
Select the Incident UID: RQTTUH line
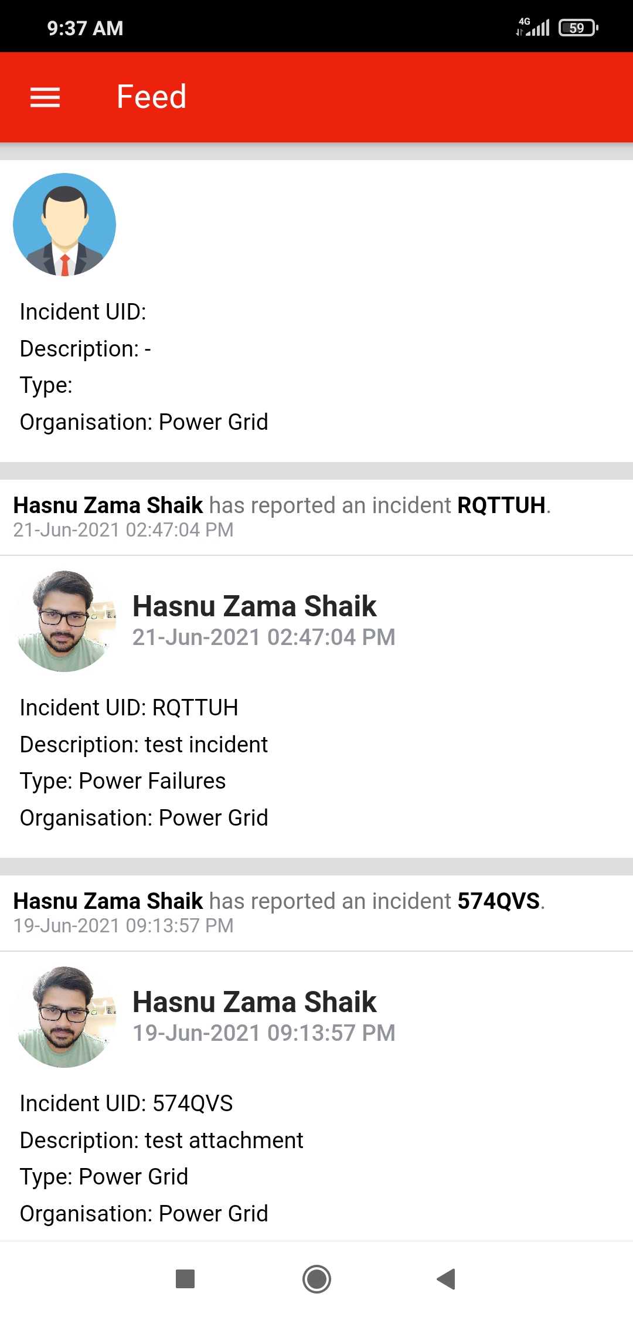point(129,708)
